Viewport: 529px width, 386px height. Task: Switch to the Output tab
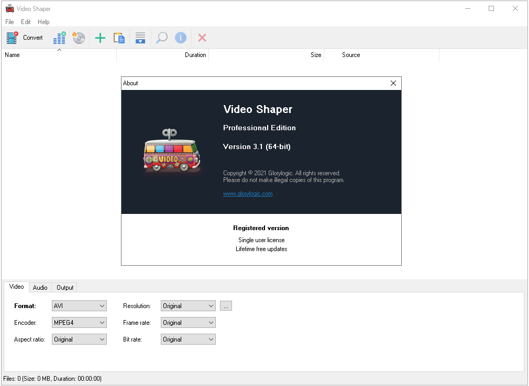click(x=65, y=287)
